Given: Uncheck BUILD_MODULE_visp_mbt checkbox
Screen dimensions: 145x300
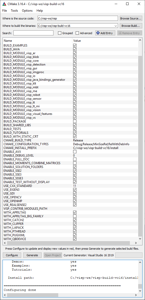Looking at the screenshot, I should tap(75, 87).
